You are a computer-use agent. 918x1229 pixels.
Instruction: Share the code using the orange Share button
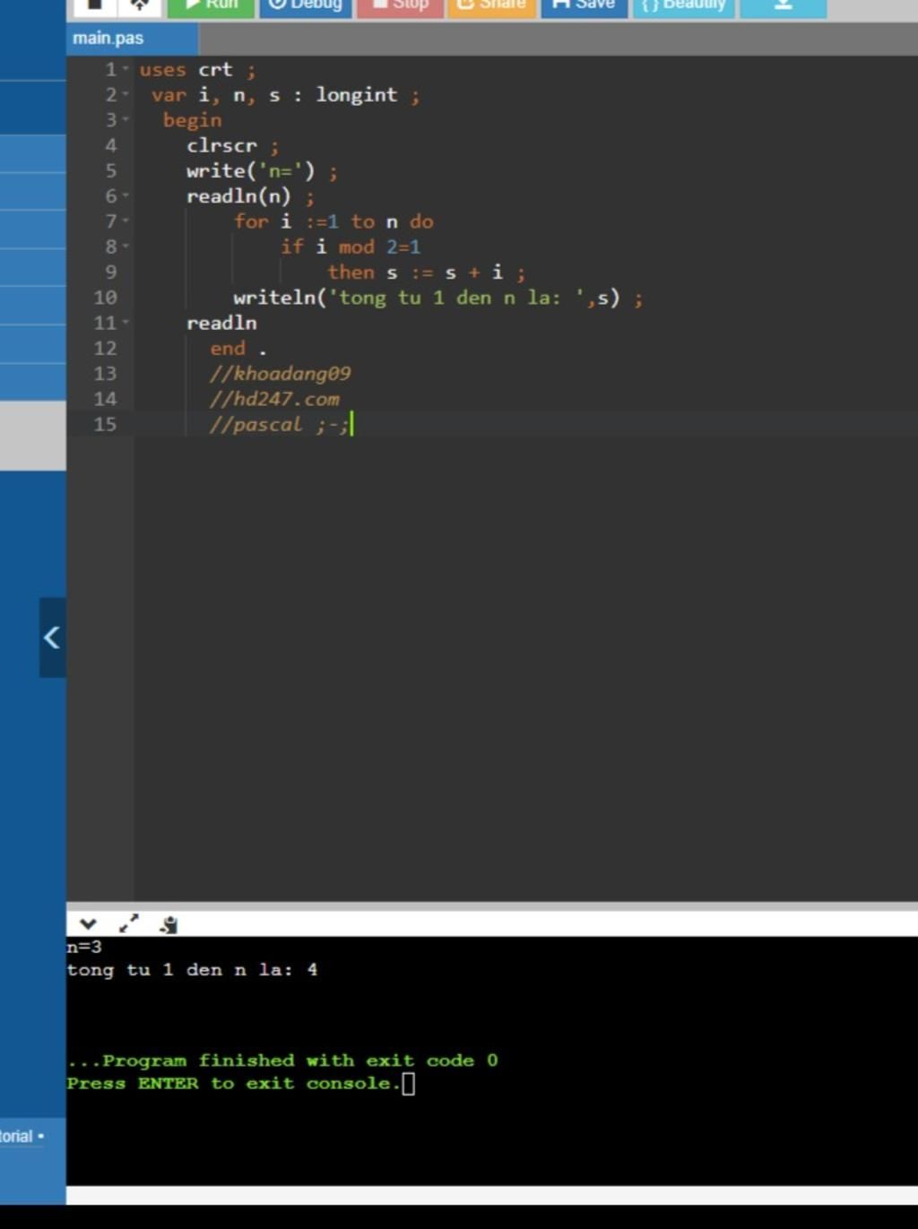pyautogui.click(x=491, y=7)
